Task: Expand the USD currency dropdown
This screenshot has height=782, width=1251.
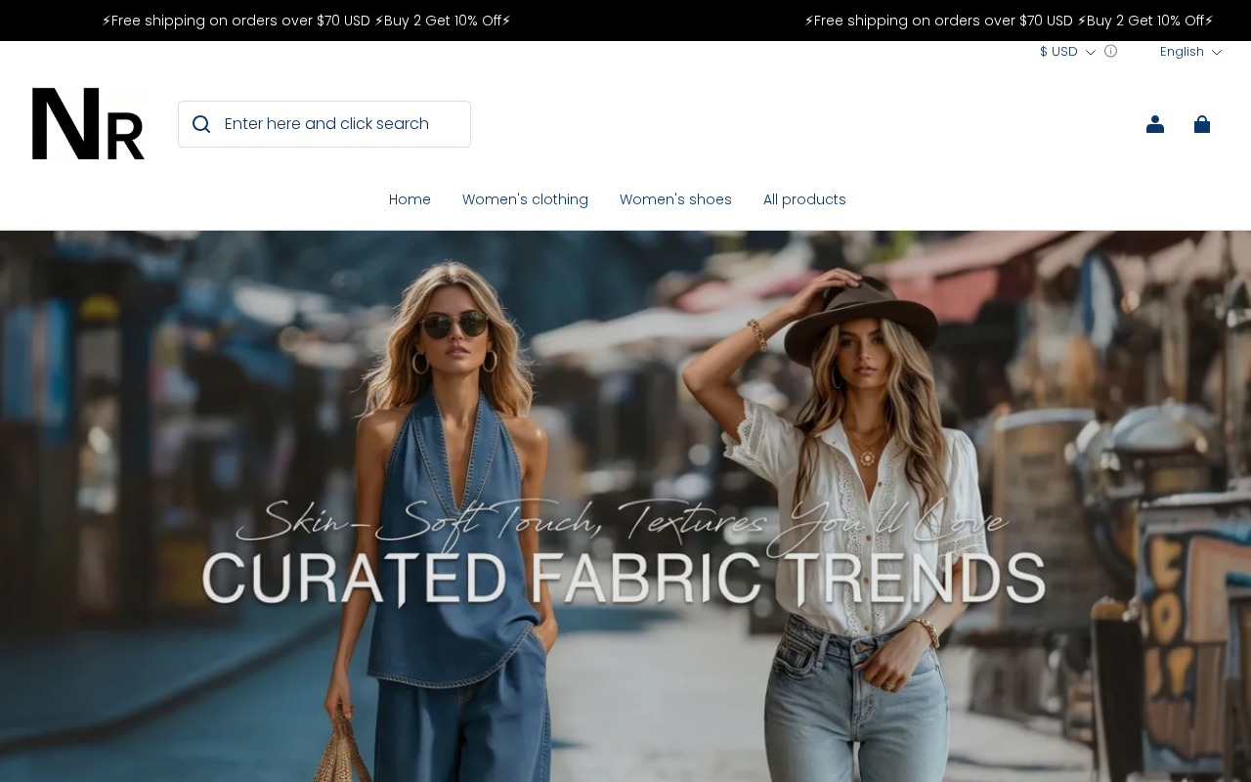Action: point(1067,52)
